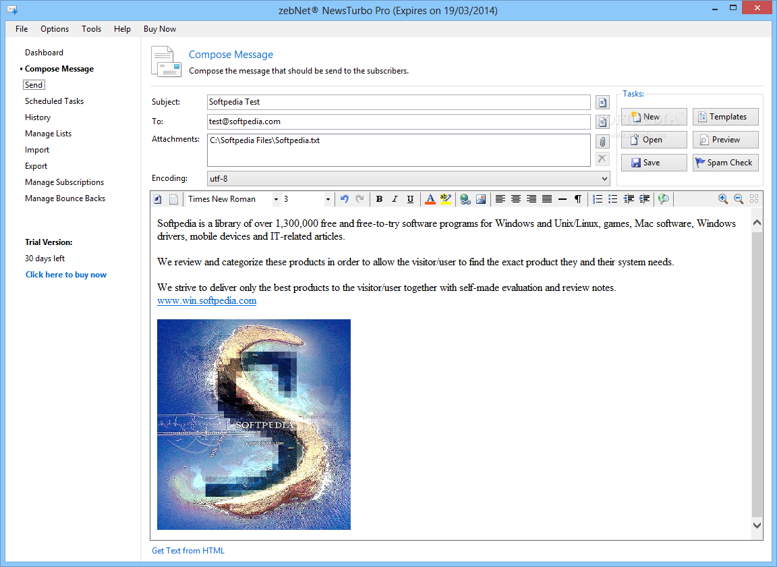
Task: Increase the indent level
Action: point(644,199)
